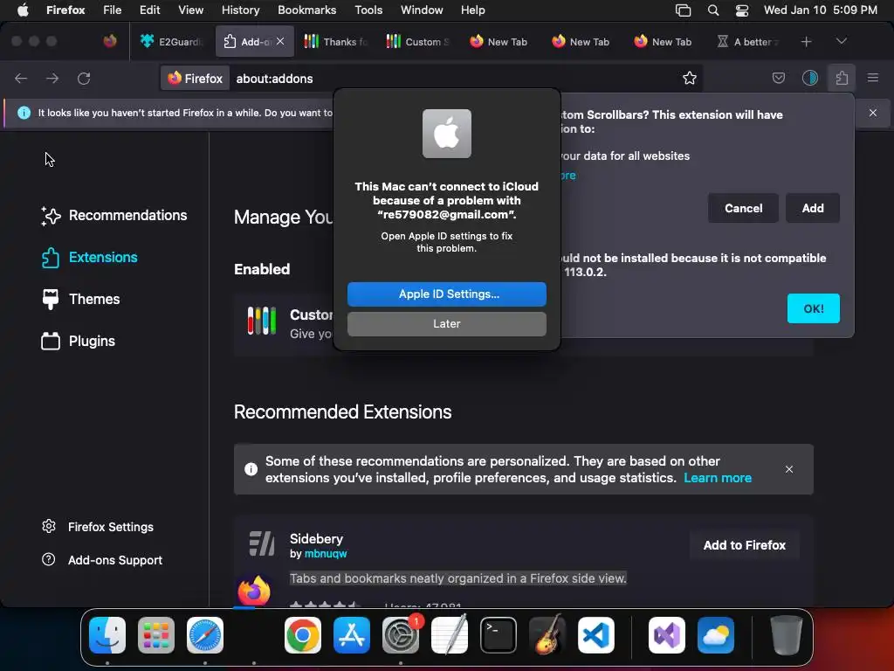Click the Sidebery extension logo
The height and width of the screenshot is (671, 894).
coord(262,543)
